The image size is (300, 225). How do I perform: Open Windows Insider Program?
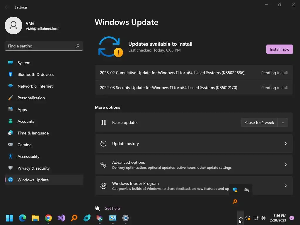coord(194,185)
